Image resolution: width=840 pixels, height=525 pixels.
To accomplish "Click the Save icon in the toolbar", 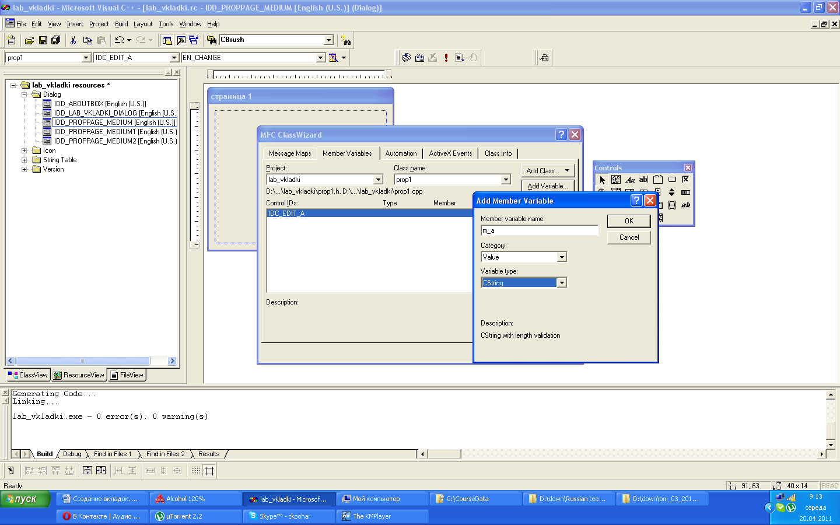I will (x=43, y=40).
